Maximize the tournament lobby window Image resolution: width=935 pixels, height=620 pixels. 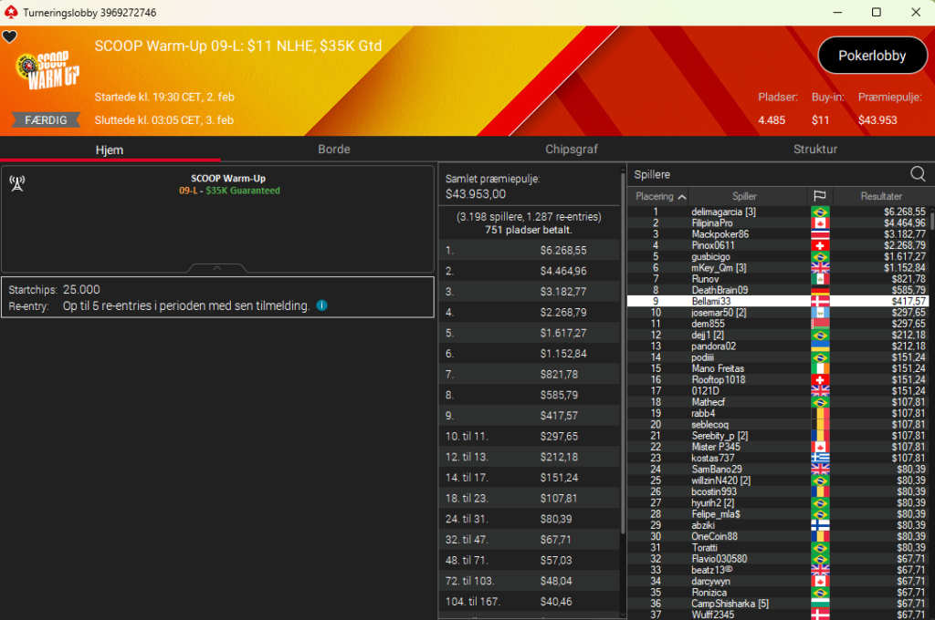click(876, 12)
